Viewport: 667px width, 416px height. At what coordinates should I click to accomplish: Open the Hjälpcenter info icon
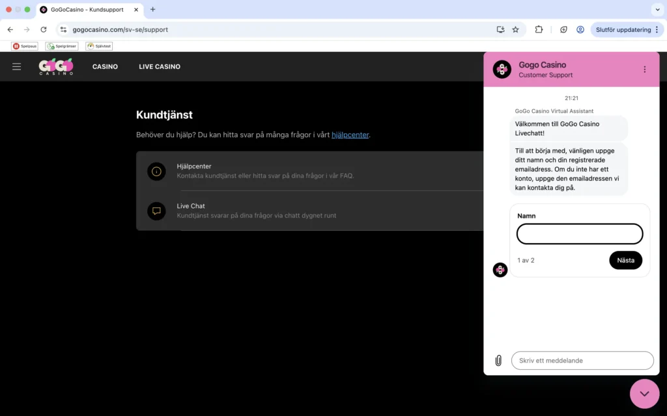156,172
